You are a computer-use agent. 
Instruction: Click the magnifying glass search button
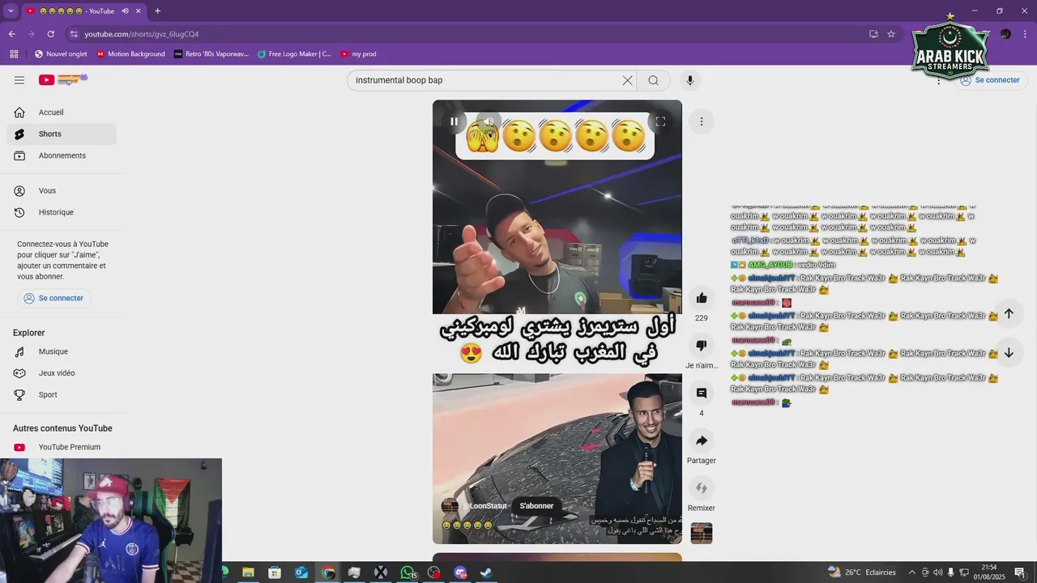(653, 80)
